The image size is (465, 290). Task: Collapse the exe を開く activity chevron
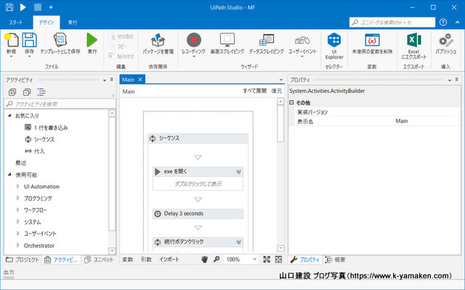(238, 172)
